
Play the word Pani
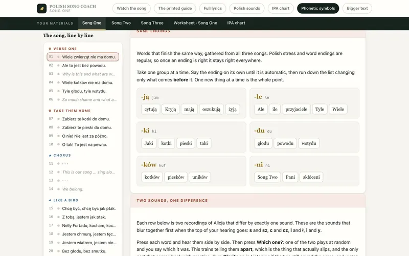pyautogui.click(x=290, y=177)
